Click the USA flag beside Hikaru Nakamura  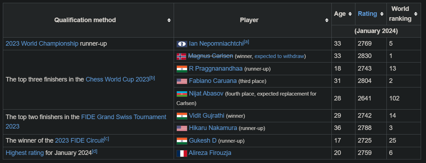(182, 128)
